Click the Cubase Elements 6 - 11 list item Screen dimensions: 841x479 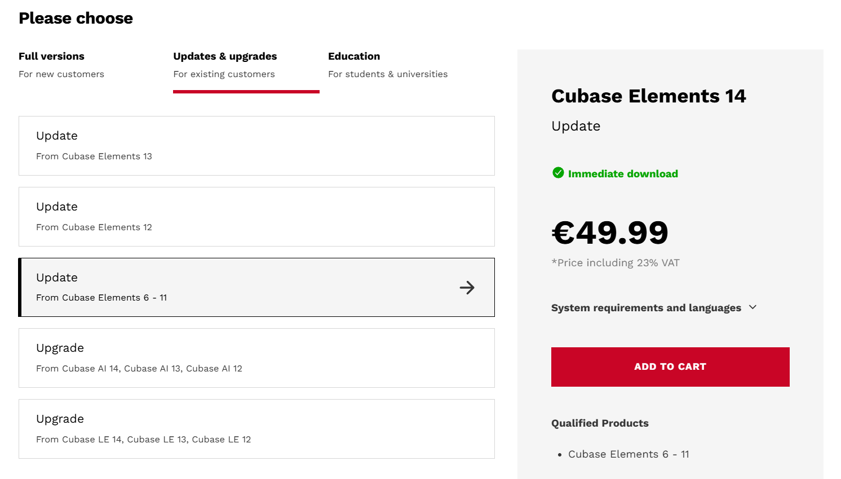(628, 454)
